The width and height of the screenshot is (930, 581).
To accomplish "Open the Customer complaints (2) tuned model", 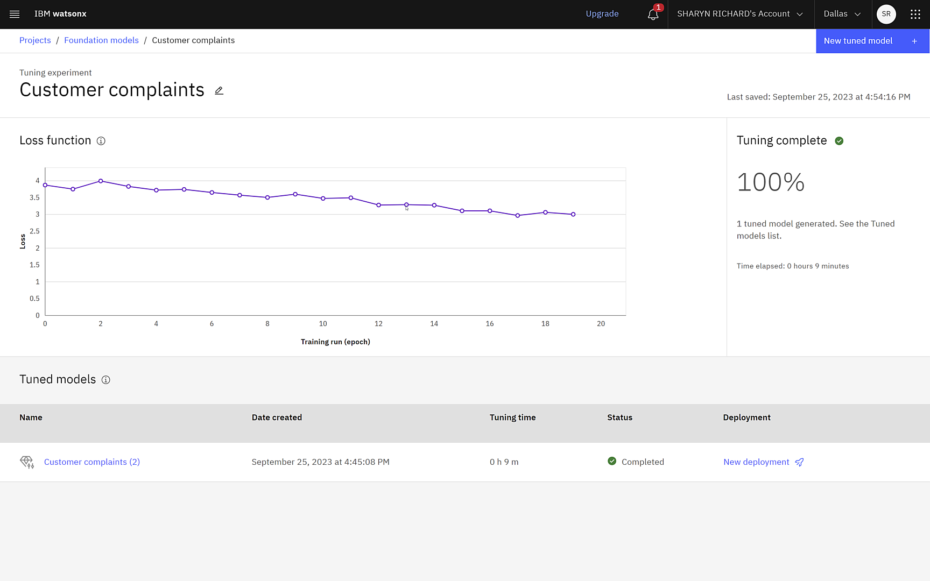I will pyautogui.click(x=91, y=462).
